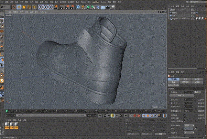Viewport: 207px width, 139px height.
Task: Activate the Move tool
Action: (x=19, y=7)
